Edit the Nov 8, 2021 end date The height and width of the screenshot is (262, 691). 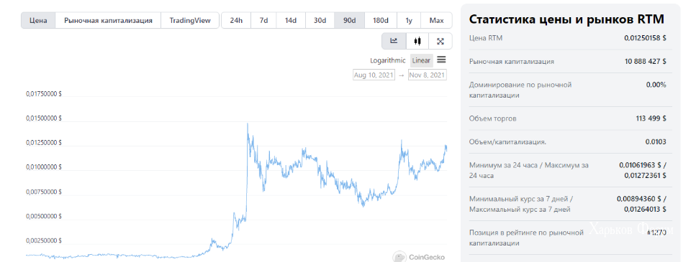tap(427, 75)
